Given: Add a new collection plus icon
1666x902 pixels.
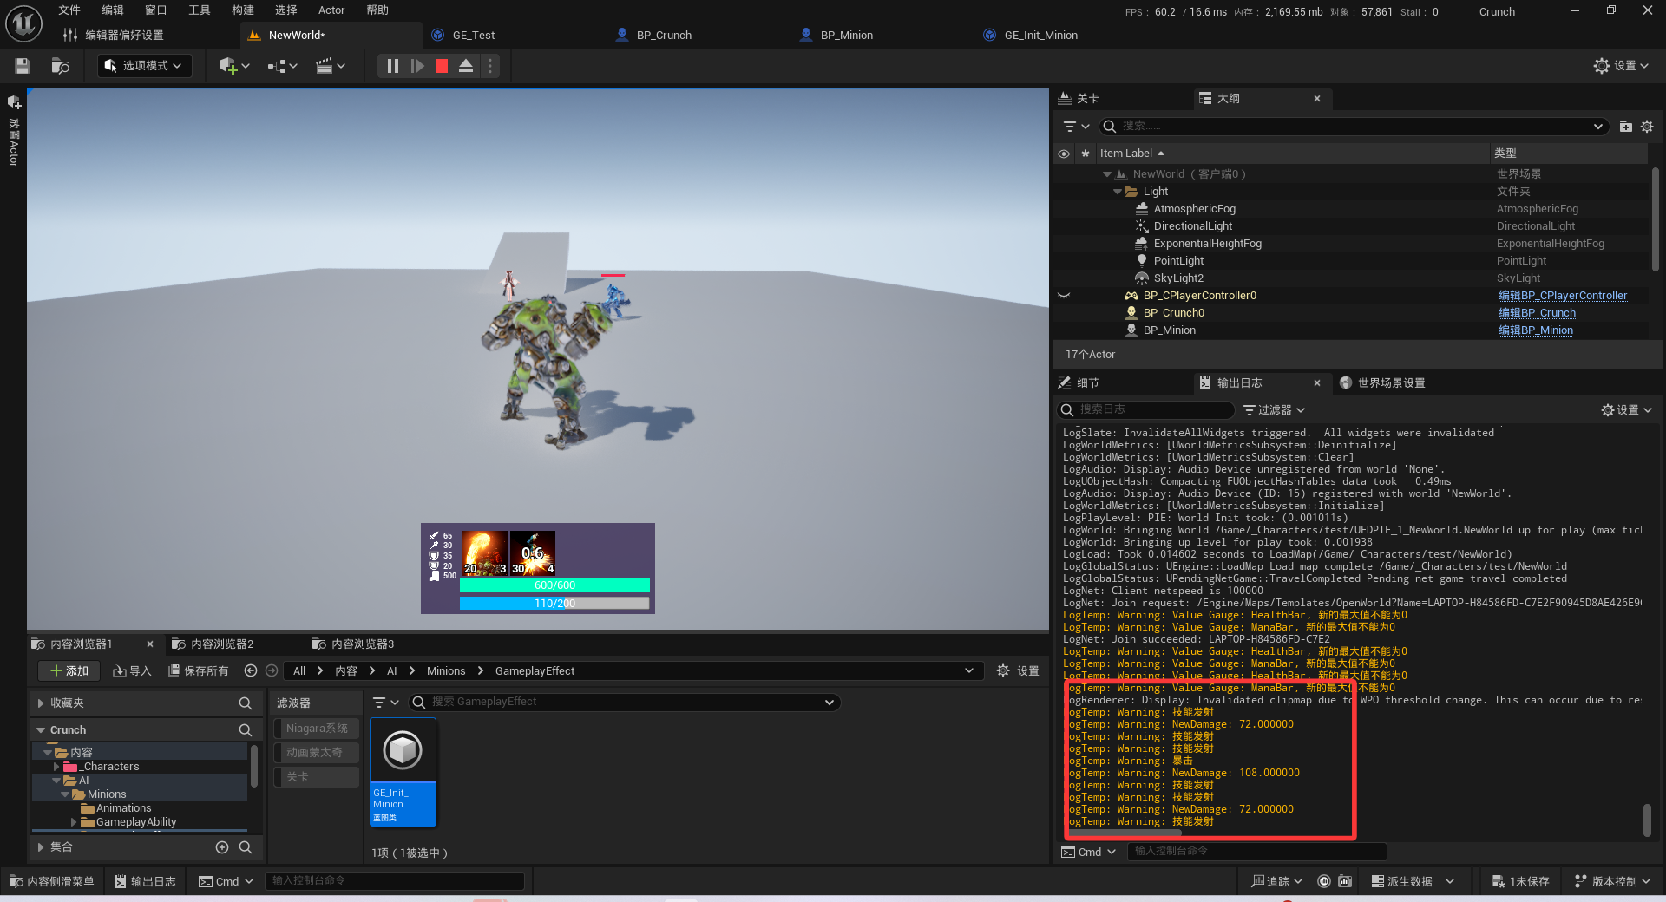Looking at the screenshot, I should 222,847.
